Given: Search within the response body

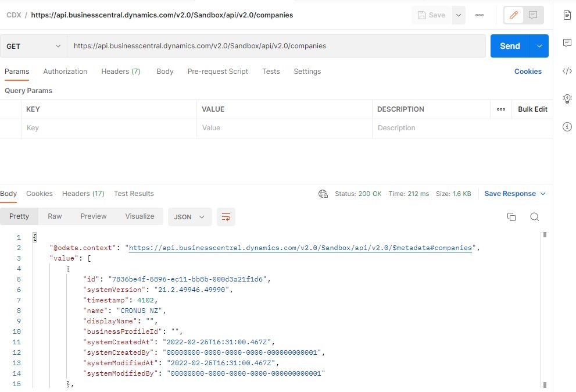Looking at the screenshot, I should pyautogui.click(x=535, y=217).
